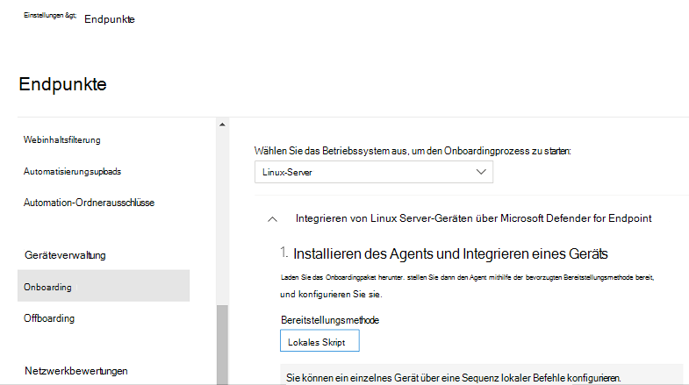Open Webinhaltsfilterung in the sidebar
The image size is (689, 385).
62,139
